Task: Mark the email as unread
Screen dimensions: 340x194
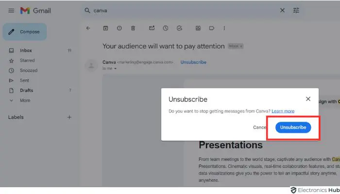Action: (x=152, y=28)
